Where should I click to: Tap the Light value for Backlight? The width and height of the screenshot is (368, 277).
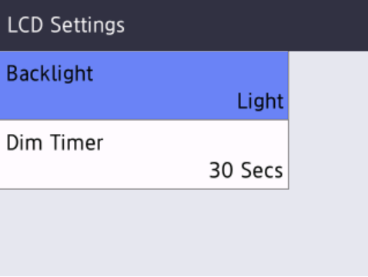[260, 102]
